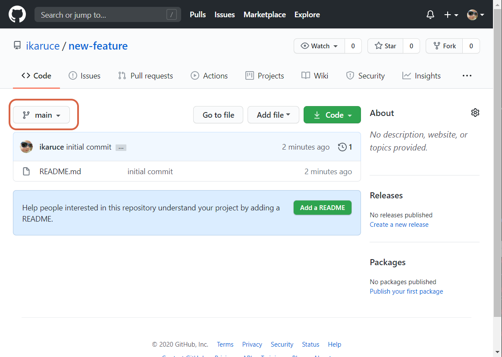Open Issues in top navigation

coord(224,15)
